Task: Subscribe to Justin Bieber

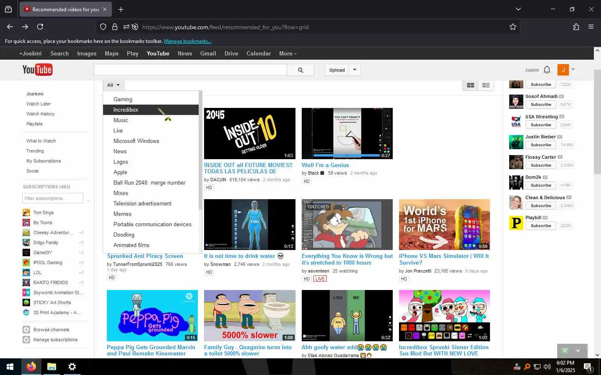Action: click(541, 145)
